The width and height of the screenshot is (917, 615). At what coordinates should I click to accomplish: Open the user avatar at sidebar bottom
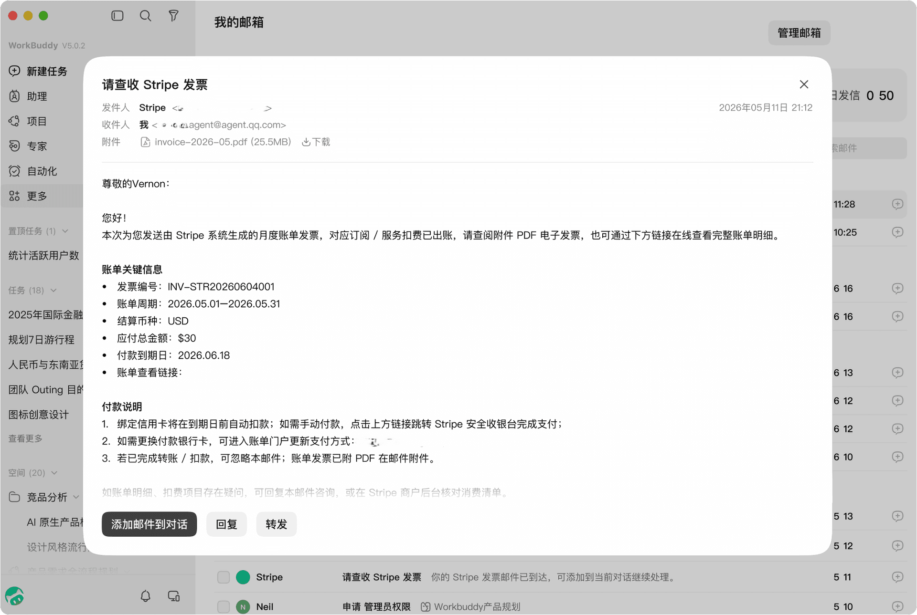click(15, 596)
